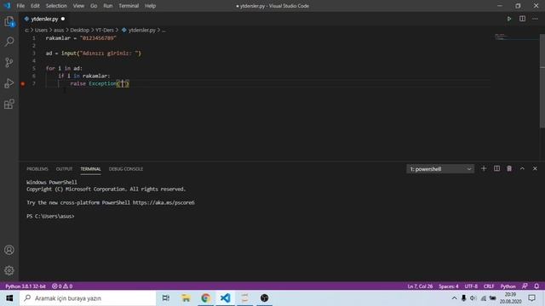Open File Explorer from the taskbar

pyautogui.click(x=186, y=298)
